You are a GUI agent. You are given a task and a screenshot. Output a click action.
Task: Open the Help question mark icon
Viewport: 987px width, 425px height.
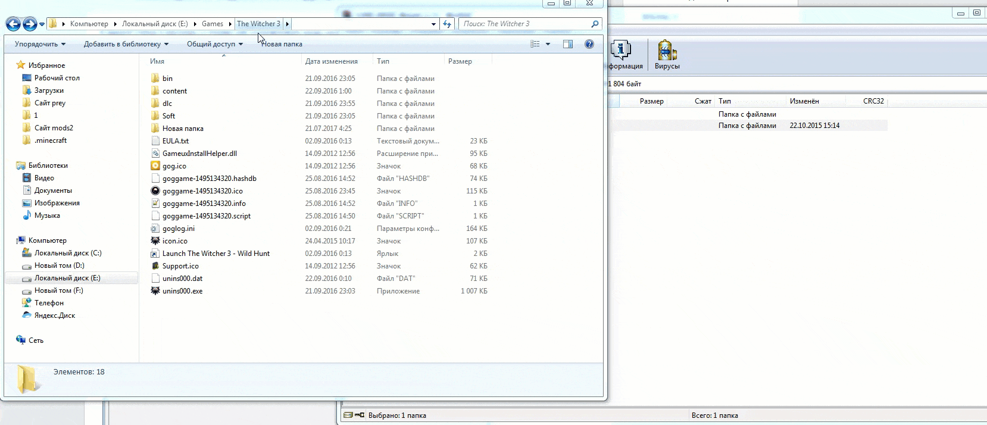coord(589,44)
